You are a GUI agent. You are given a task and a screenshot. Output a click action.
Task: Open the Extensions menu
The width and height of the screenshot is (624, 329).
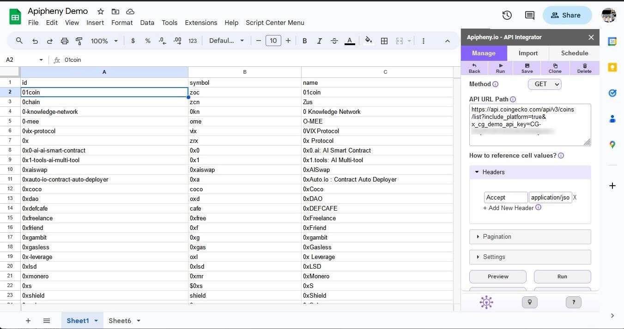click(201, 23)
